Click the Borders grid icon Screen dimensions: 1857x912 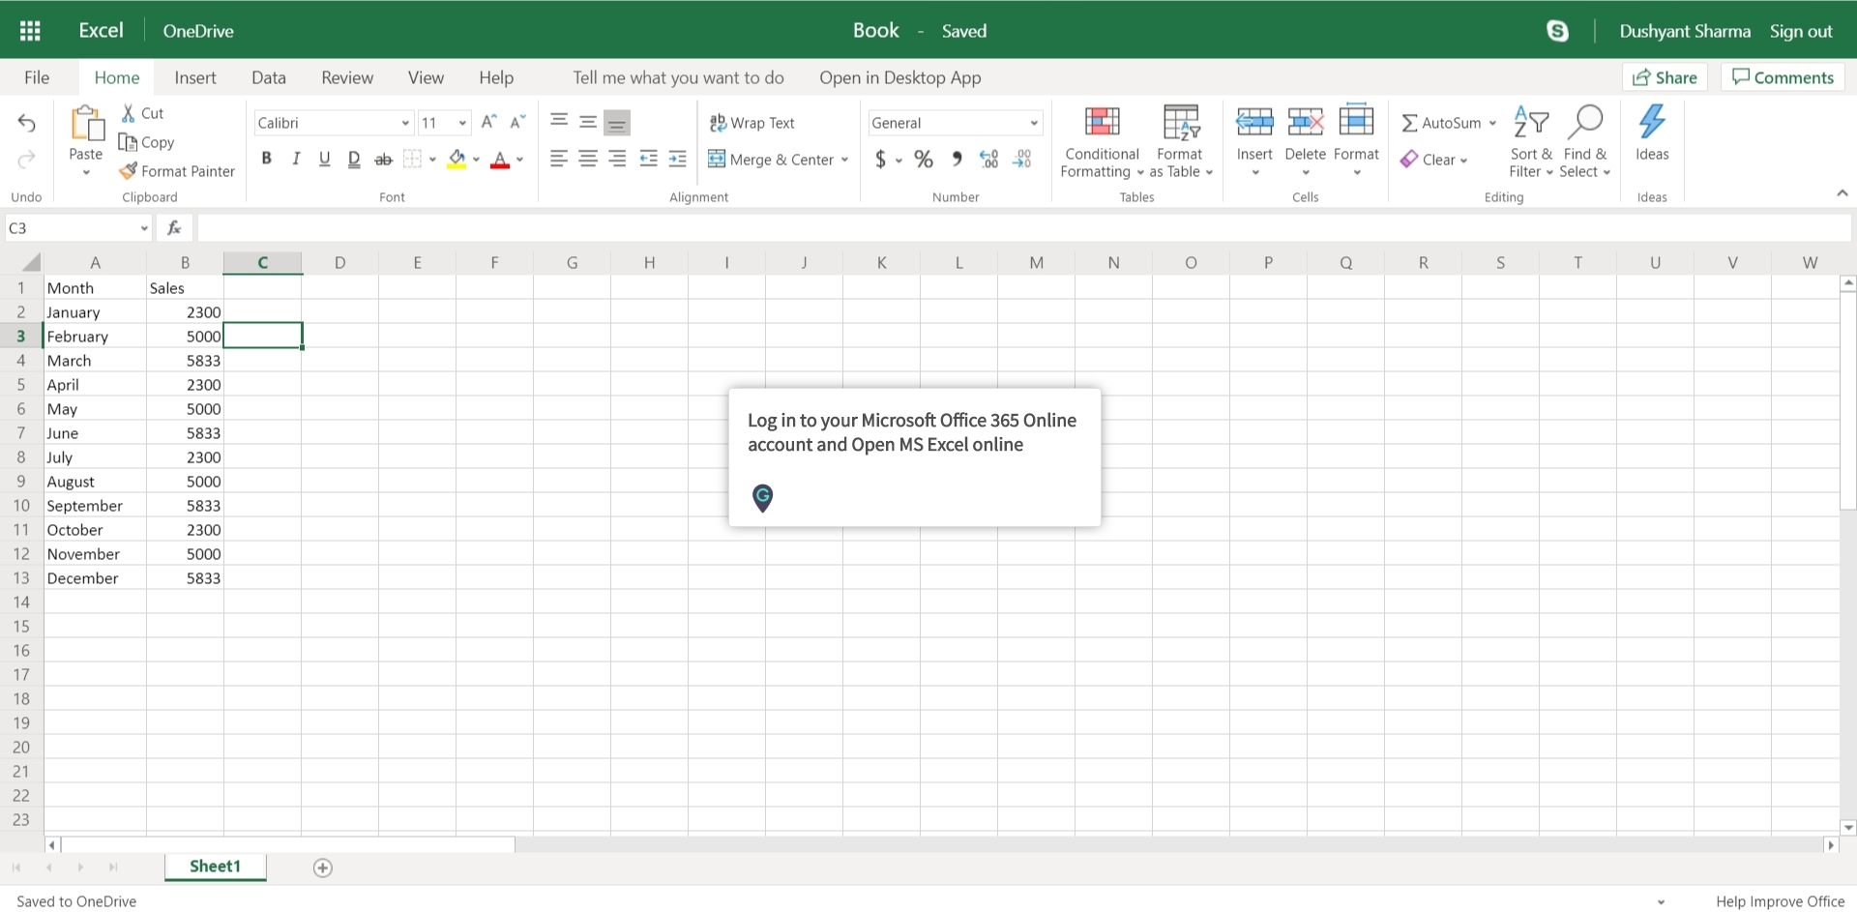[x=413, y=160]
